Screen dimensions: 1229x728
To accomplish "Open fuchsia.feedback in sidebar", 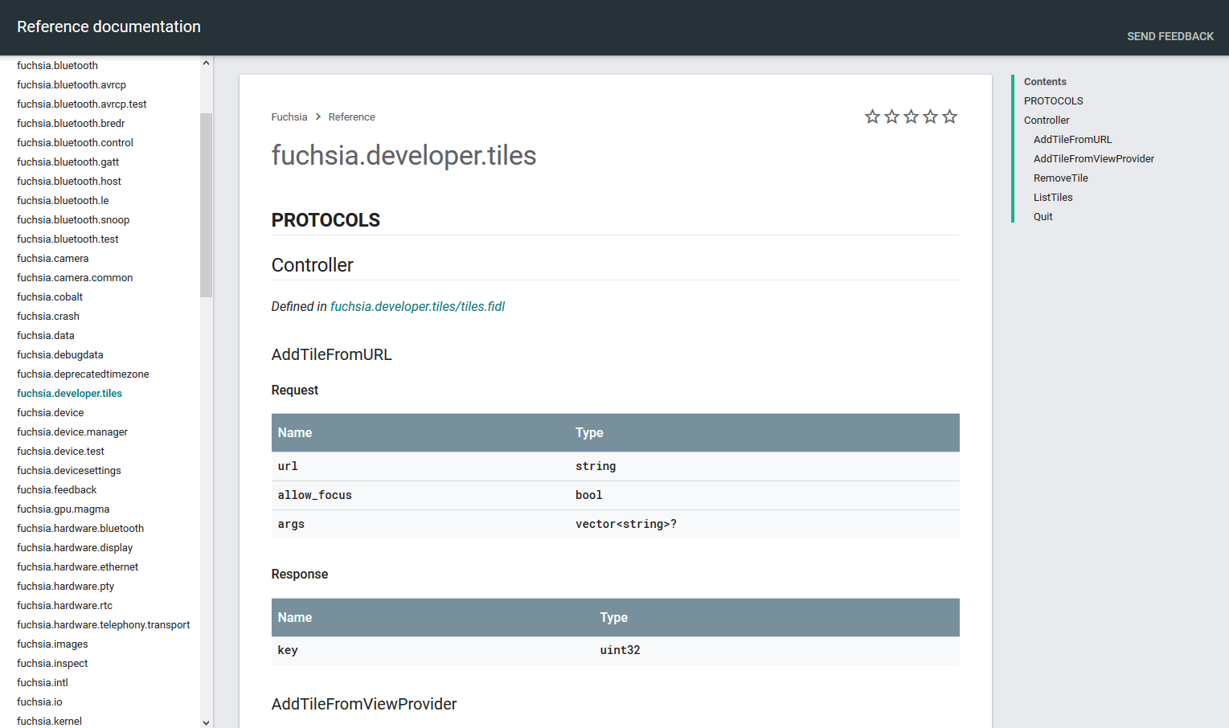I will [x=56, y=489].
